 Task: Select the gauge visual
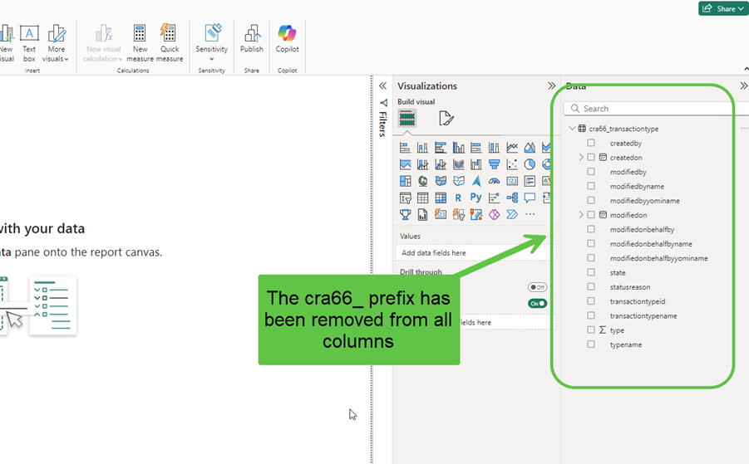495,181
